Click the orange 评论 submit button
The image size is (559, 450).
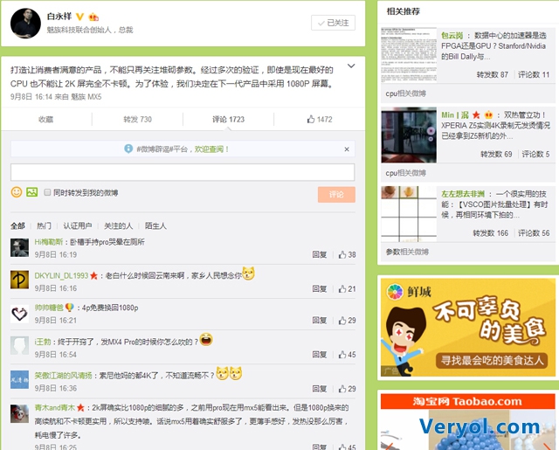[336, 194]
